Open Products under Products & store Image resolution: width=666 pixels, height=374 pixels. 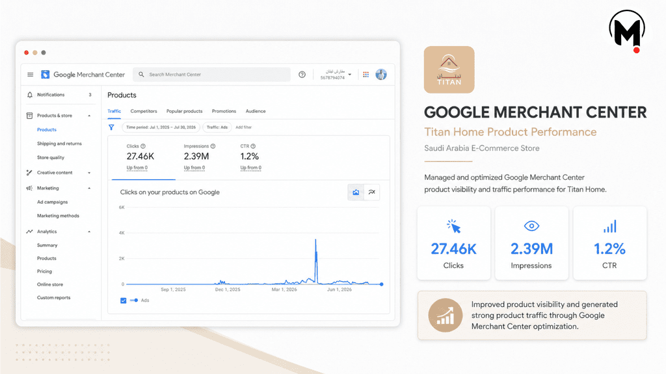47,130
